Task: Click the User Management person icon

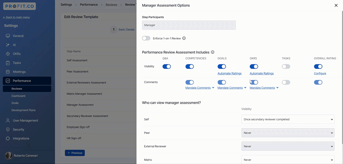Action: click(x=8, y=120)
